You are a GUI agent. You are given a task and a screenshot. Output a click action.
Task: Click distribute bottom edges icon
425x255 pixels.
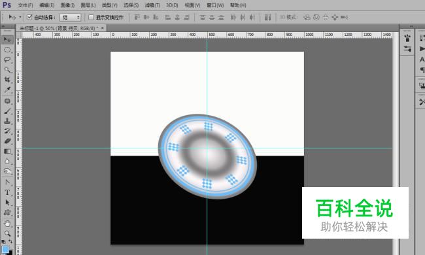pos(221,18)
